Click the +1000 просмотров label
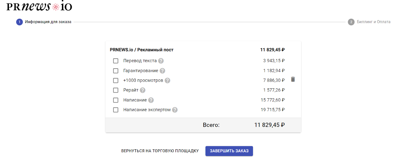408x158 pixels. pos(143,80)
